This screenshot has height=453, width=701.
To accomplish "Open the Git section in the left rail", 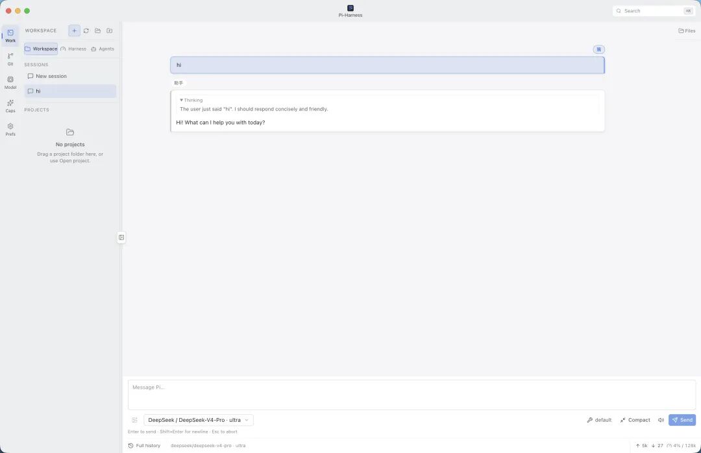I will coord(10,59).
